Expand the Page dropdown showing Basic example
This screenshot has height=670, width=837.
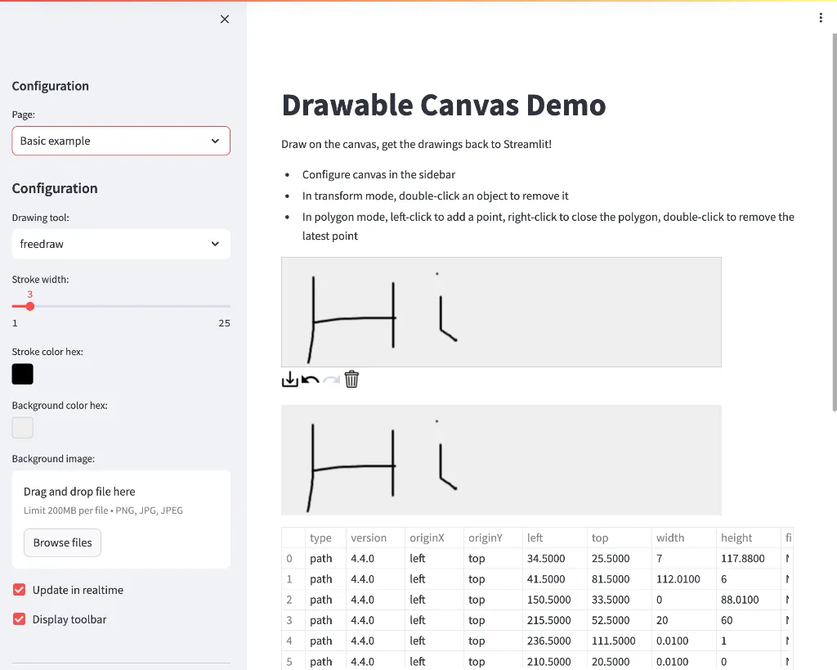point(121,141)
